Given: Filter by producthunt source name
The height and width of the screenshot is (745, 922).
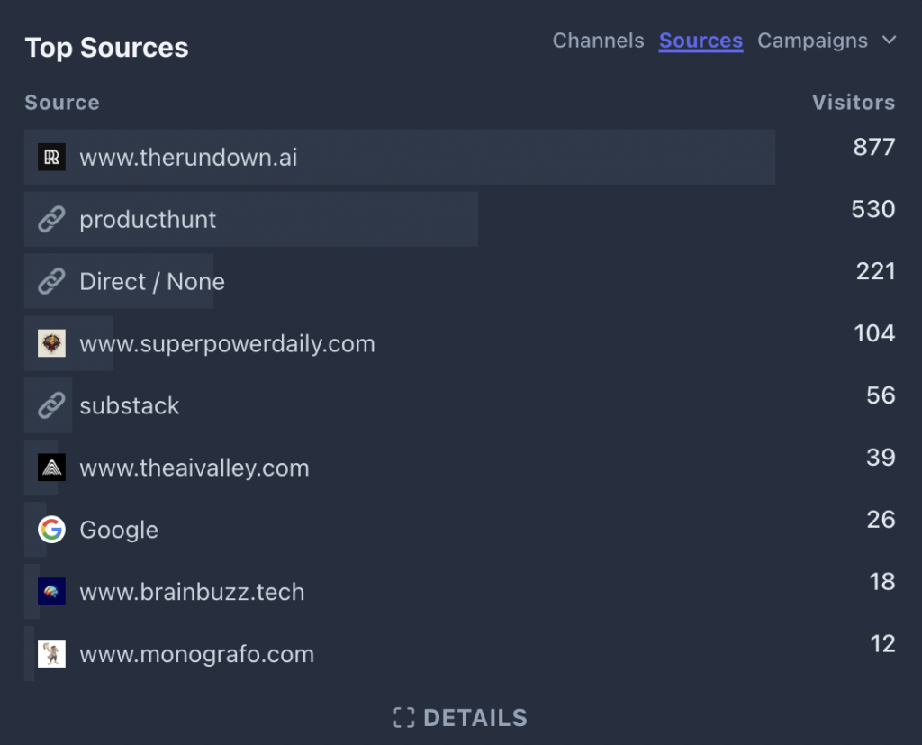Looking at the screenshot, I should coord(148,220).
